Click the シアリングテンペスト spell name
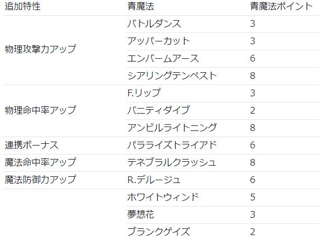 172,76
